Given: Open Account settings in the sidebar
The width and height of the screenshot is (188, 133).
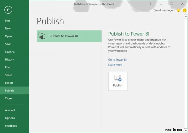Looking at the screenshot, I should pos(14,110).
